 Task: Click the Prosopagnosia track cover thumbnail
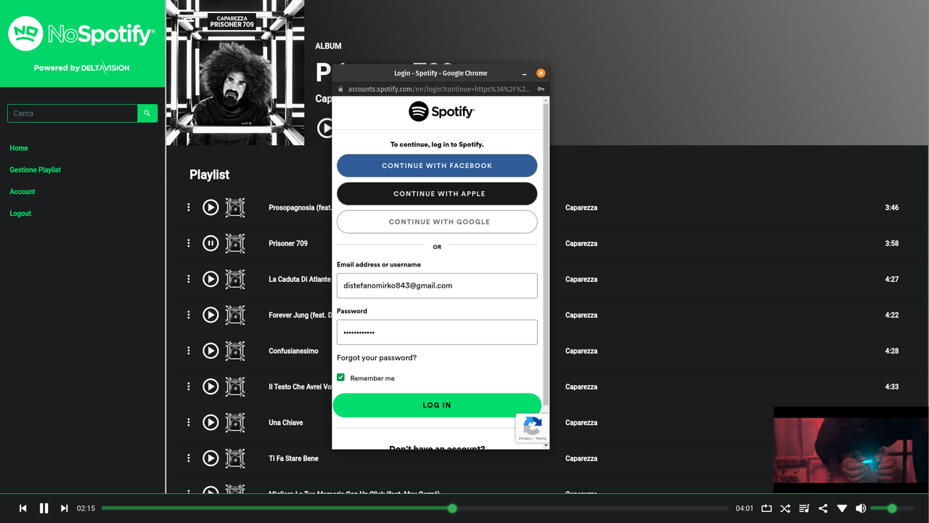point(235,207)
